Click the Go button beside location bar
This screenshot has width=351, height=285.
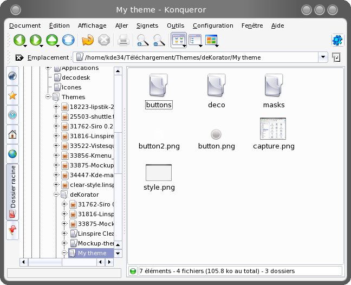[x=336, y=57]
